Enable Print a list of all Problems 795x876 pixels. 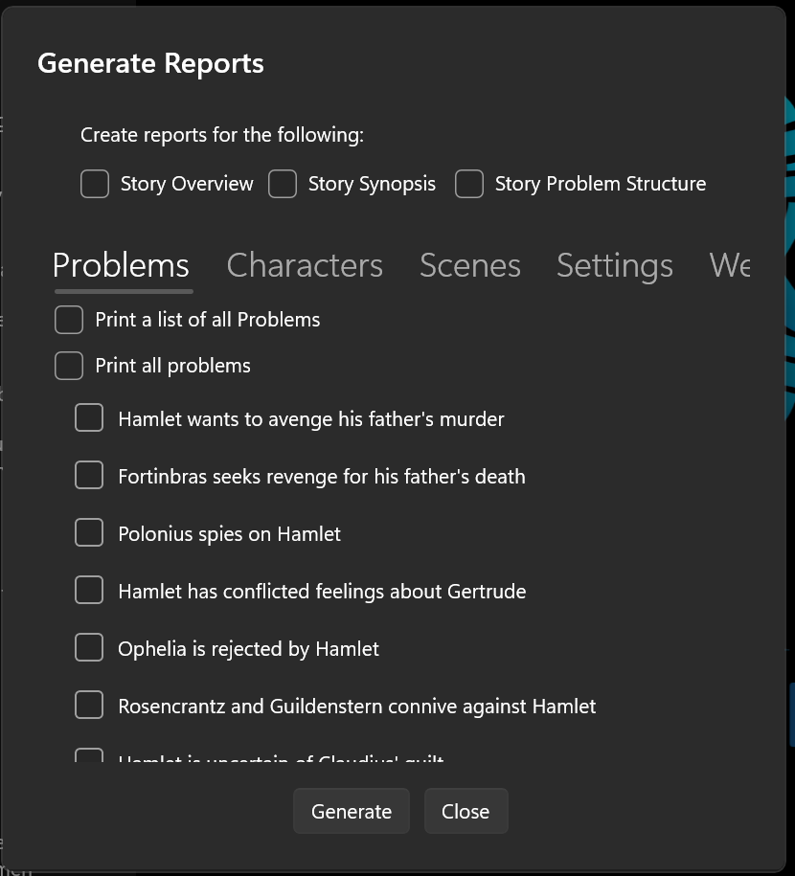coord(69,320)
